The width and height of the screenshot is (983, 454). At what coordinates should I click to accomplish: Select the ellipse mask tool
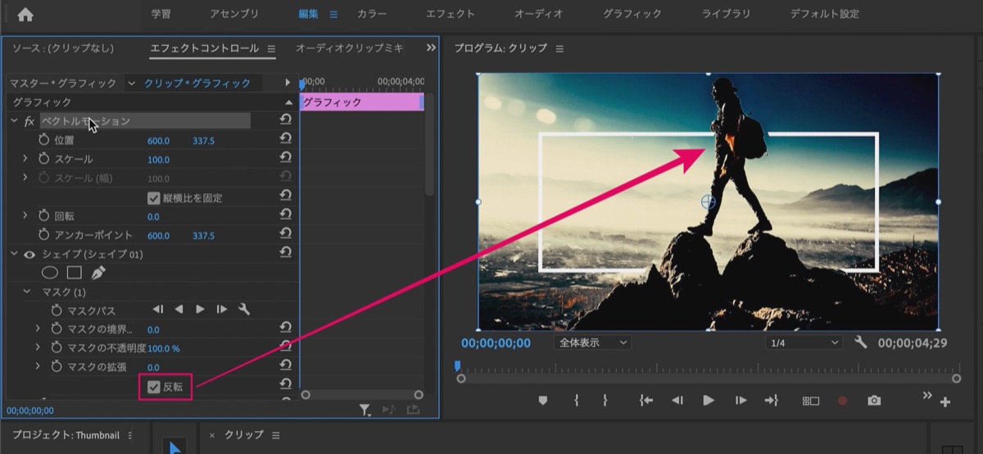coord(50,273)
